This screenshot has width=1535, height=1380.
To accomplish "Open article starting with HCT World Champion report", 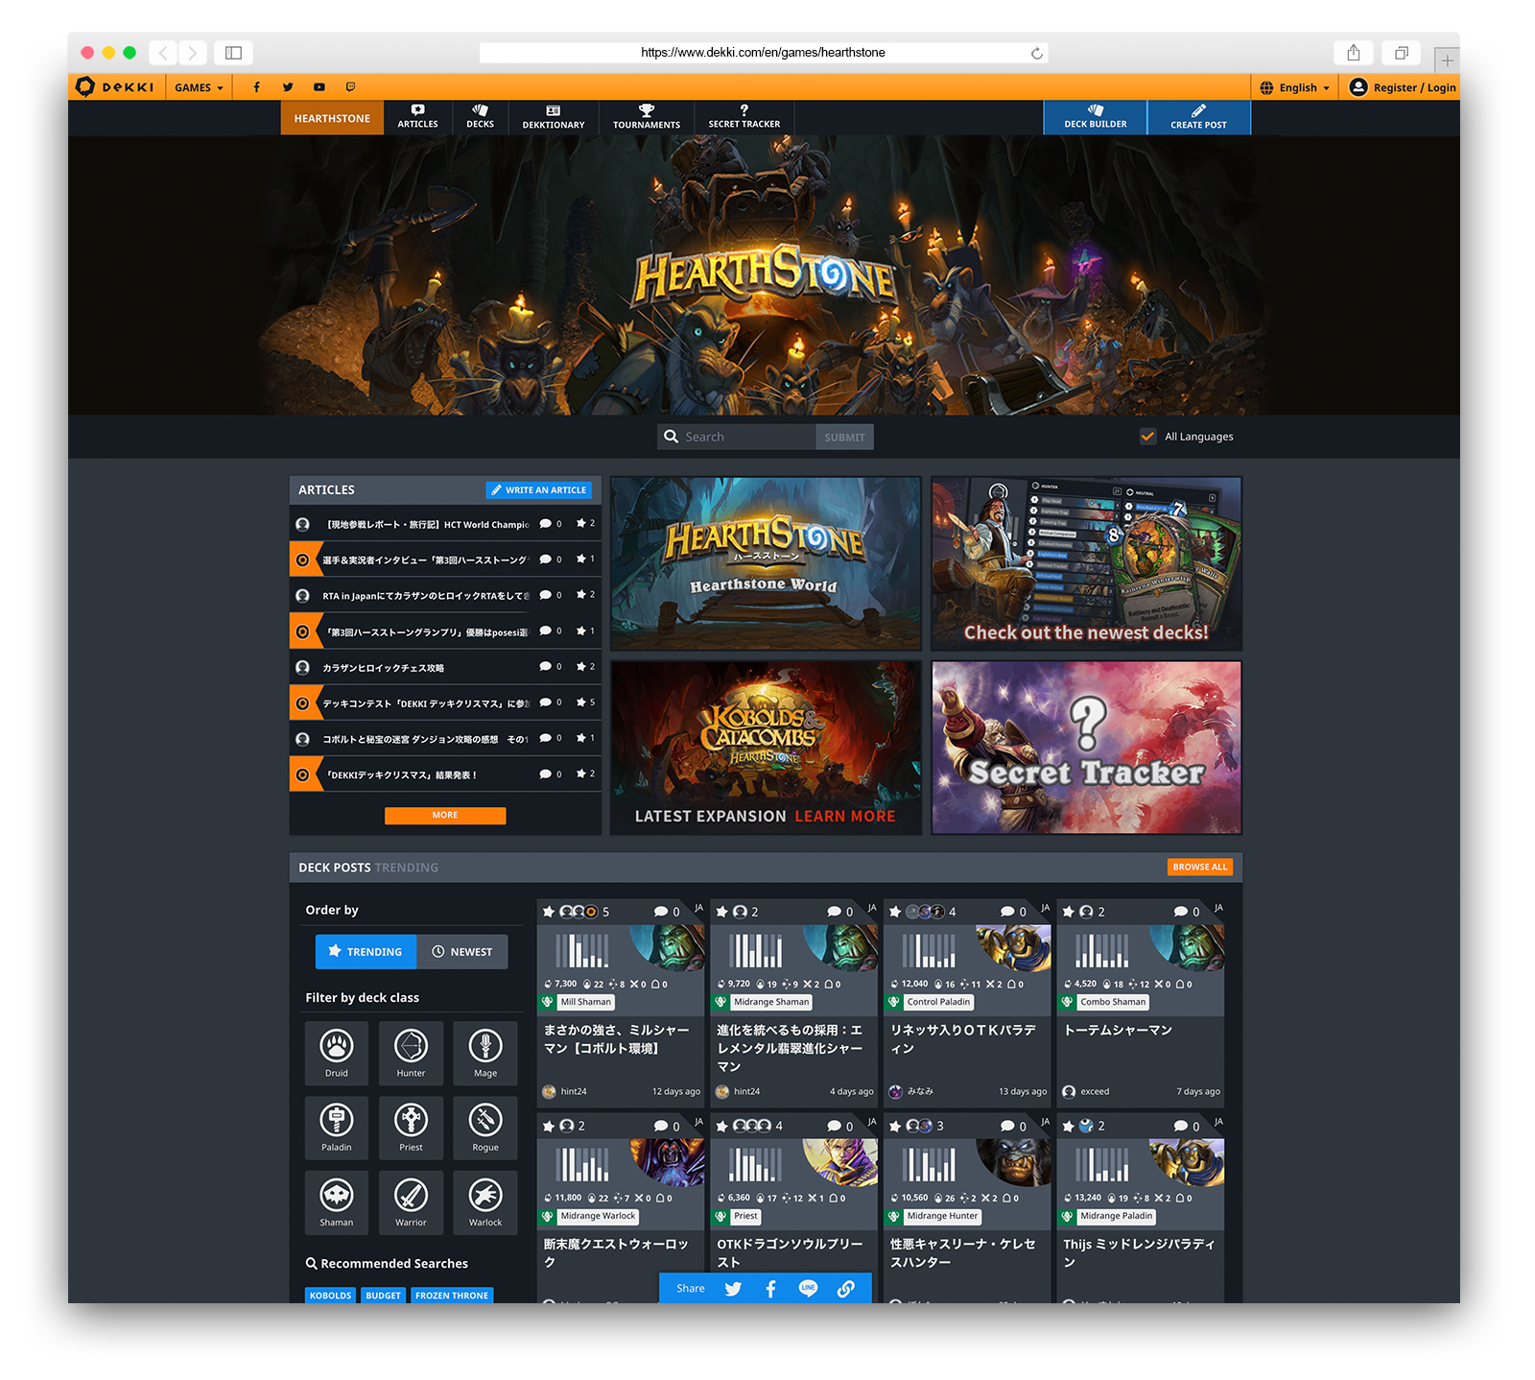I will (x=445, y=524).
